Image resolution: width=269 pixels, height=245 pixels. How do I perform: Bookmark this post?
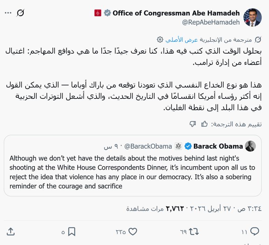tap(72, 231)
